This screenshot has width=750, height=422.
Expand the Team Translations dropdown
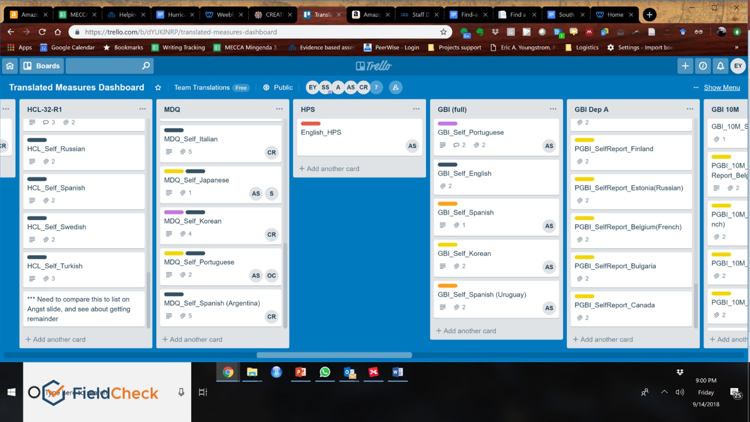pyautogui.click(x=202, y=87)
